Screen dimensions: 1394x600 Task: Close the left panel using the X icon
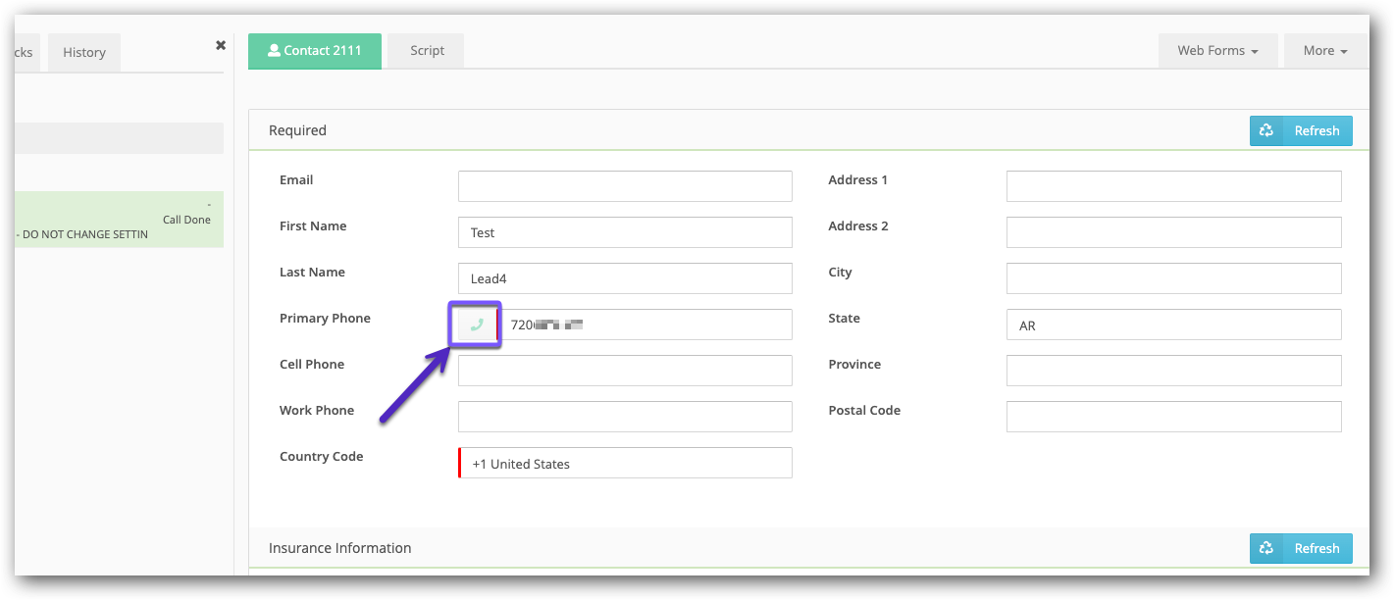221,45
